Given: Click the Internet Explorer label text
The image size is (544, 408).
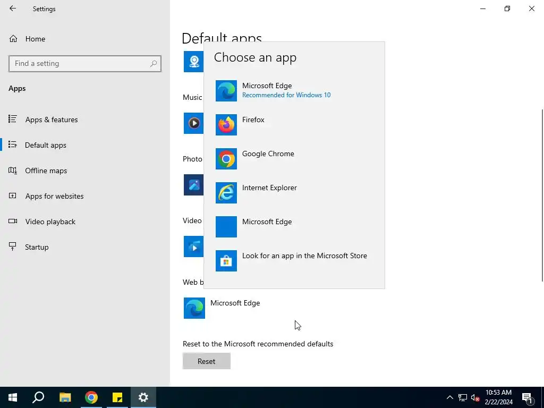Looking at the screenshot, I should tap(269, 188).
